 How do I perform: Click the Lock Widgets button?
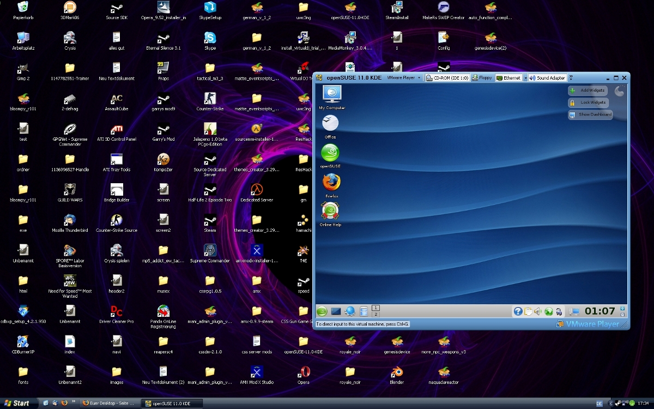click(588, 103)
